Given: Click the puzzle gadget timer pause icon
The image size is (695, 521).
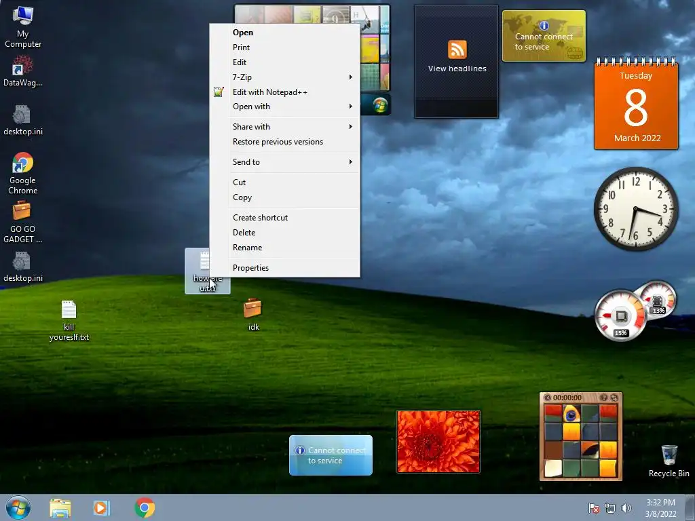Looking at the screenshot, I should tap(548, 398).
